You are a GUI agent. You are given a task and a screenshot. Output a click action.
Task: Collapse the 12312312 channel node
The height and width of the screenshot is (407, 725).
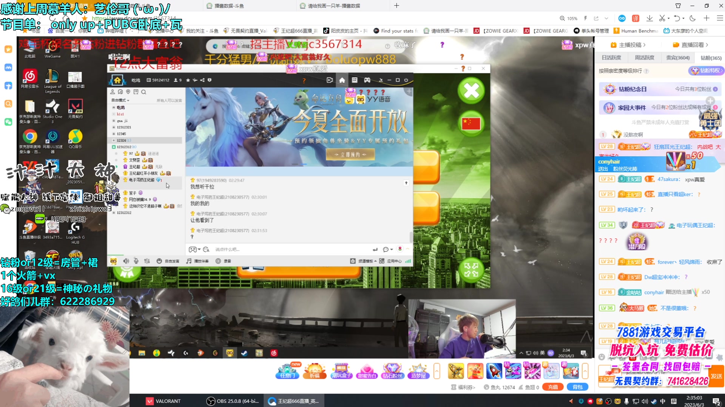(x=114, y=147)
